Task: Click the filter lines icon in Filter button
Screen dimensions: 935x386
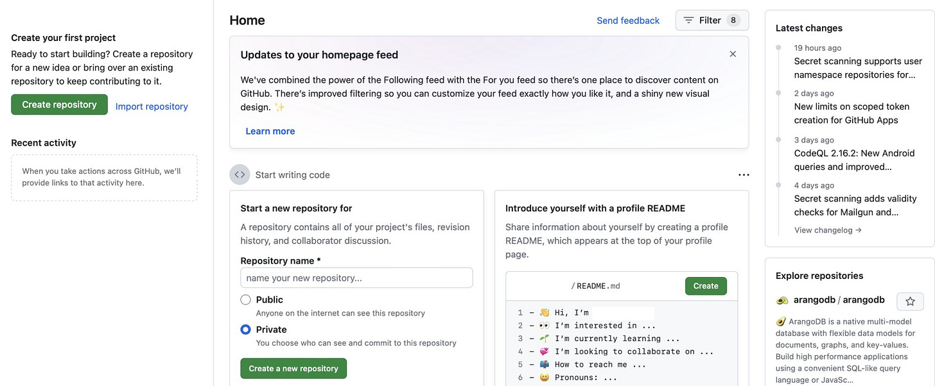Action: coord(688,21)
